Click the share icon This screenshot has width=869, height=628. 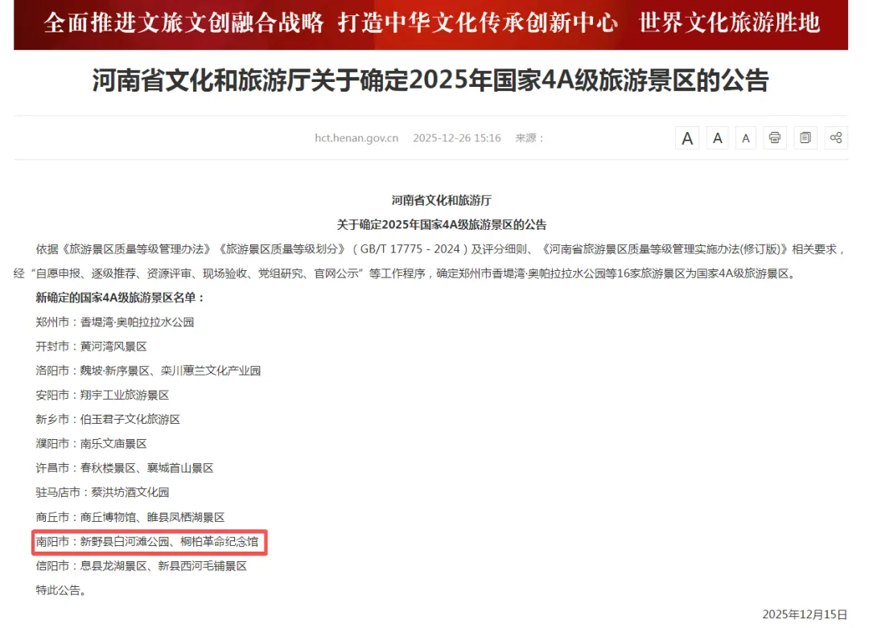pos(836,138)
